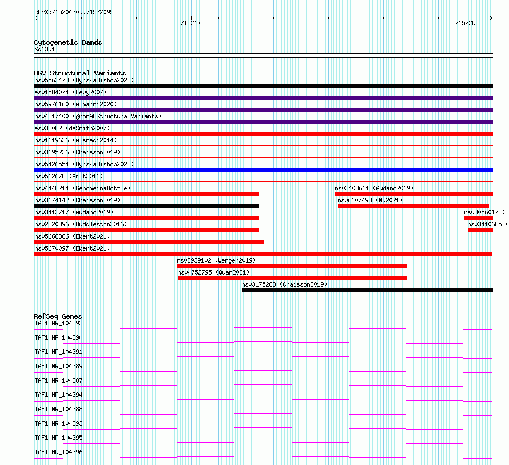Screen dimensions: 509x465
Task: Open nsv3195236 (Chaisson2019) variant label
Action: [x=77, y=152]
